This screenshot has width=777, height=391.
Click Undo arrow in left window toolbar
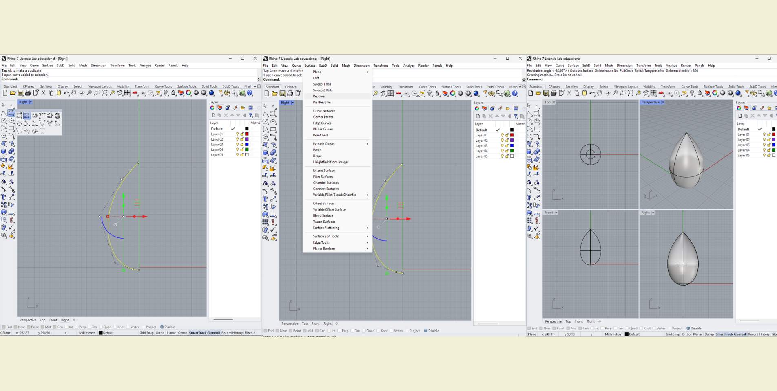coord(66,93)
